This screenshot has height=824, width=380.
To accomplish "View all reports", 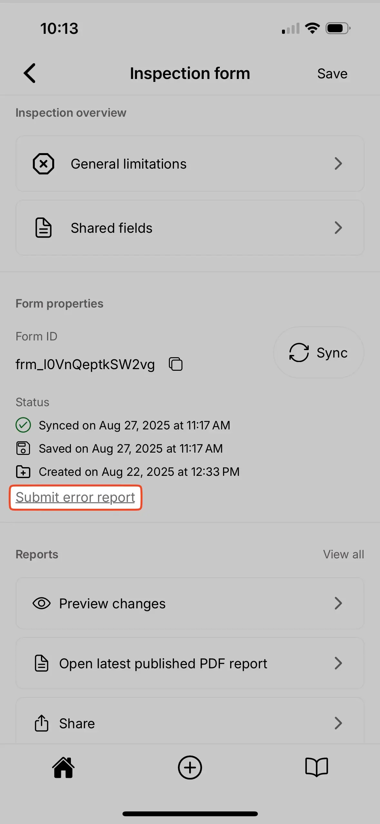I will click(344, 554).
